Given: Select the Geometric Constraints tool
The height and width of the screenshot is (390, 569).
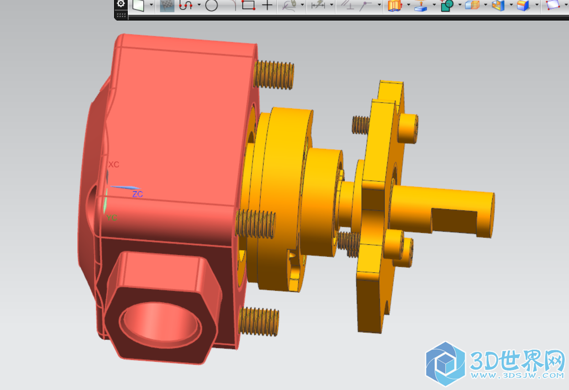Looking at the screenshot, I should [348, 5].
